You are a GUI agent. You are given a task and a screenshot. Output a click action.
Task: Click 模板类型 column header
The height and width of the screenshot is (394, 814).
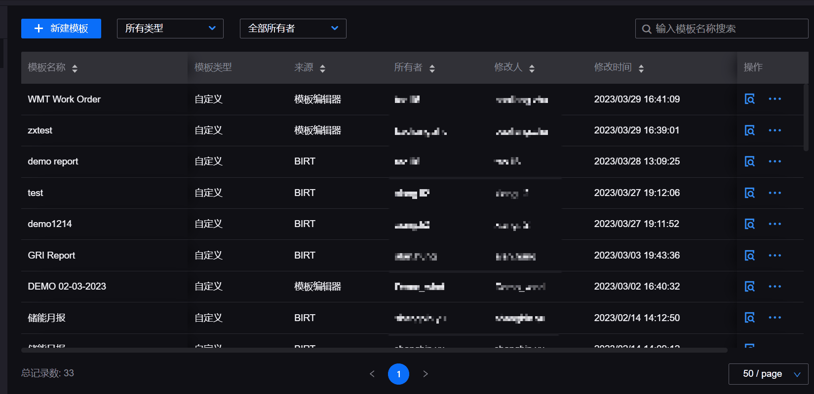click(x=213, y=67)
